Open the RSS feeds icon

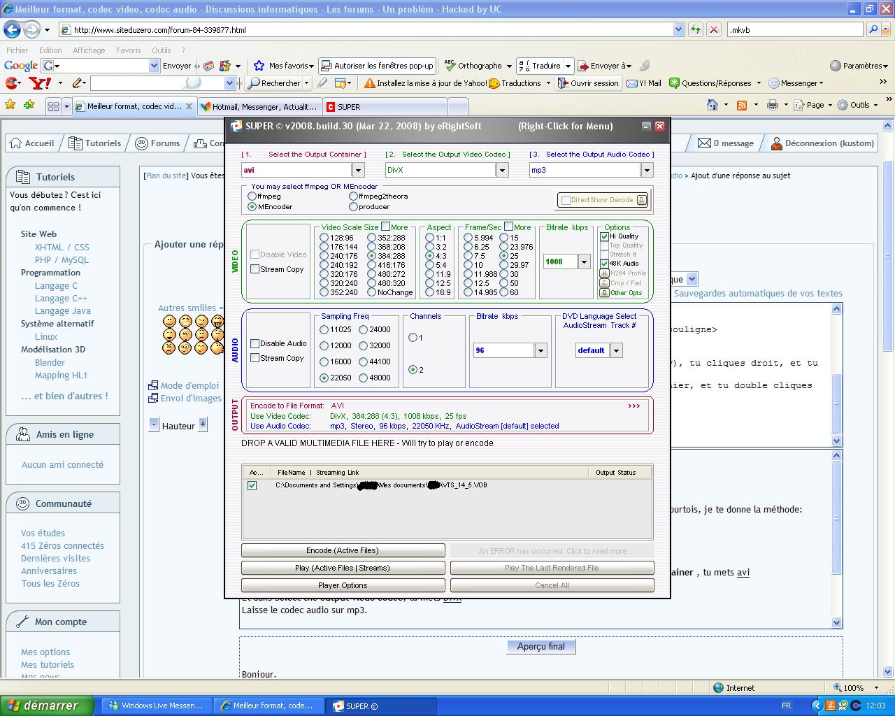coord(742,105)
